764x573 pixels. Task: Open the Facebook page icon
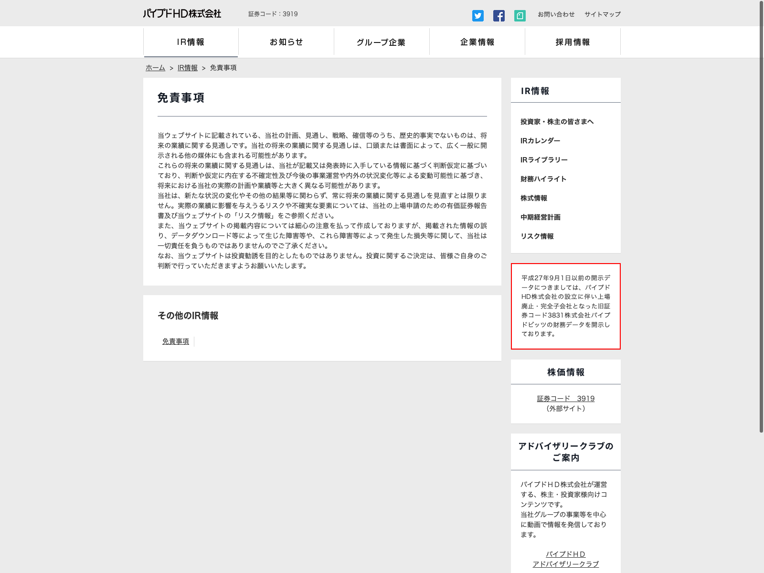[x=499, y=16]
